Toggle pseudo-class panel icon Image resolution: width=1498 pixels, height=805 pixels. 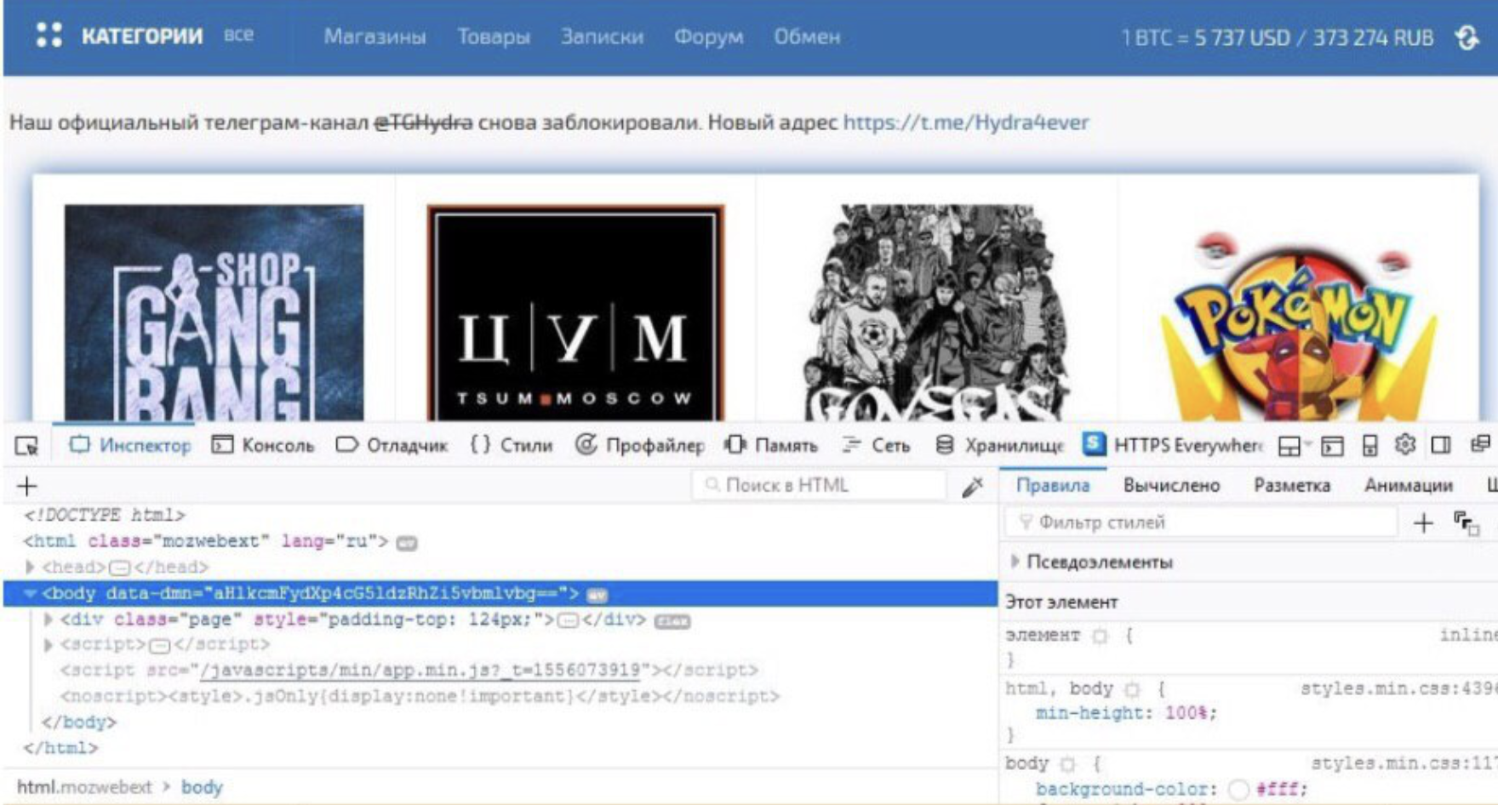(1466, 523)
